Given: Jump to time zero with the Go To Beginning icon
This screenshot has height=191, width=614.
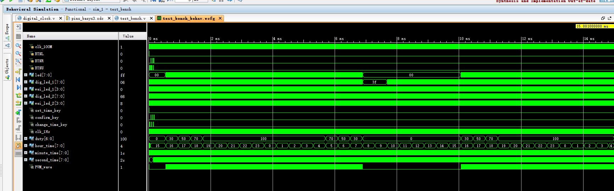Looking at the screenshot, I should click(18, 80).
